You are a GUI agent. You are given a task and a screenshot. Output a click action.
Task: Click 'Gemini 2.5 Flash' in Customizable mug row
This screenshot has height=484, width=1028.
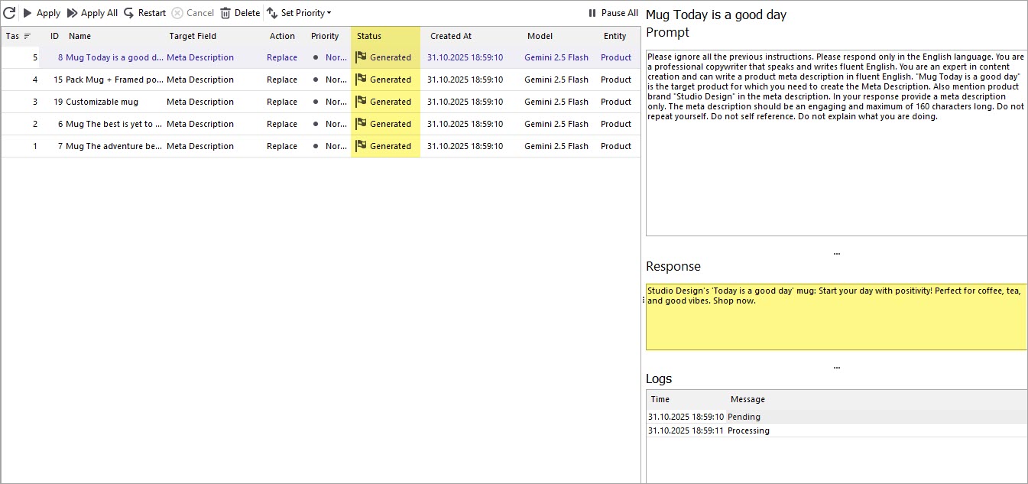tap(556, 102)
